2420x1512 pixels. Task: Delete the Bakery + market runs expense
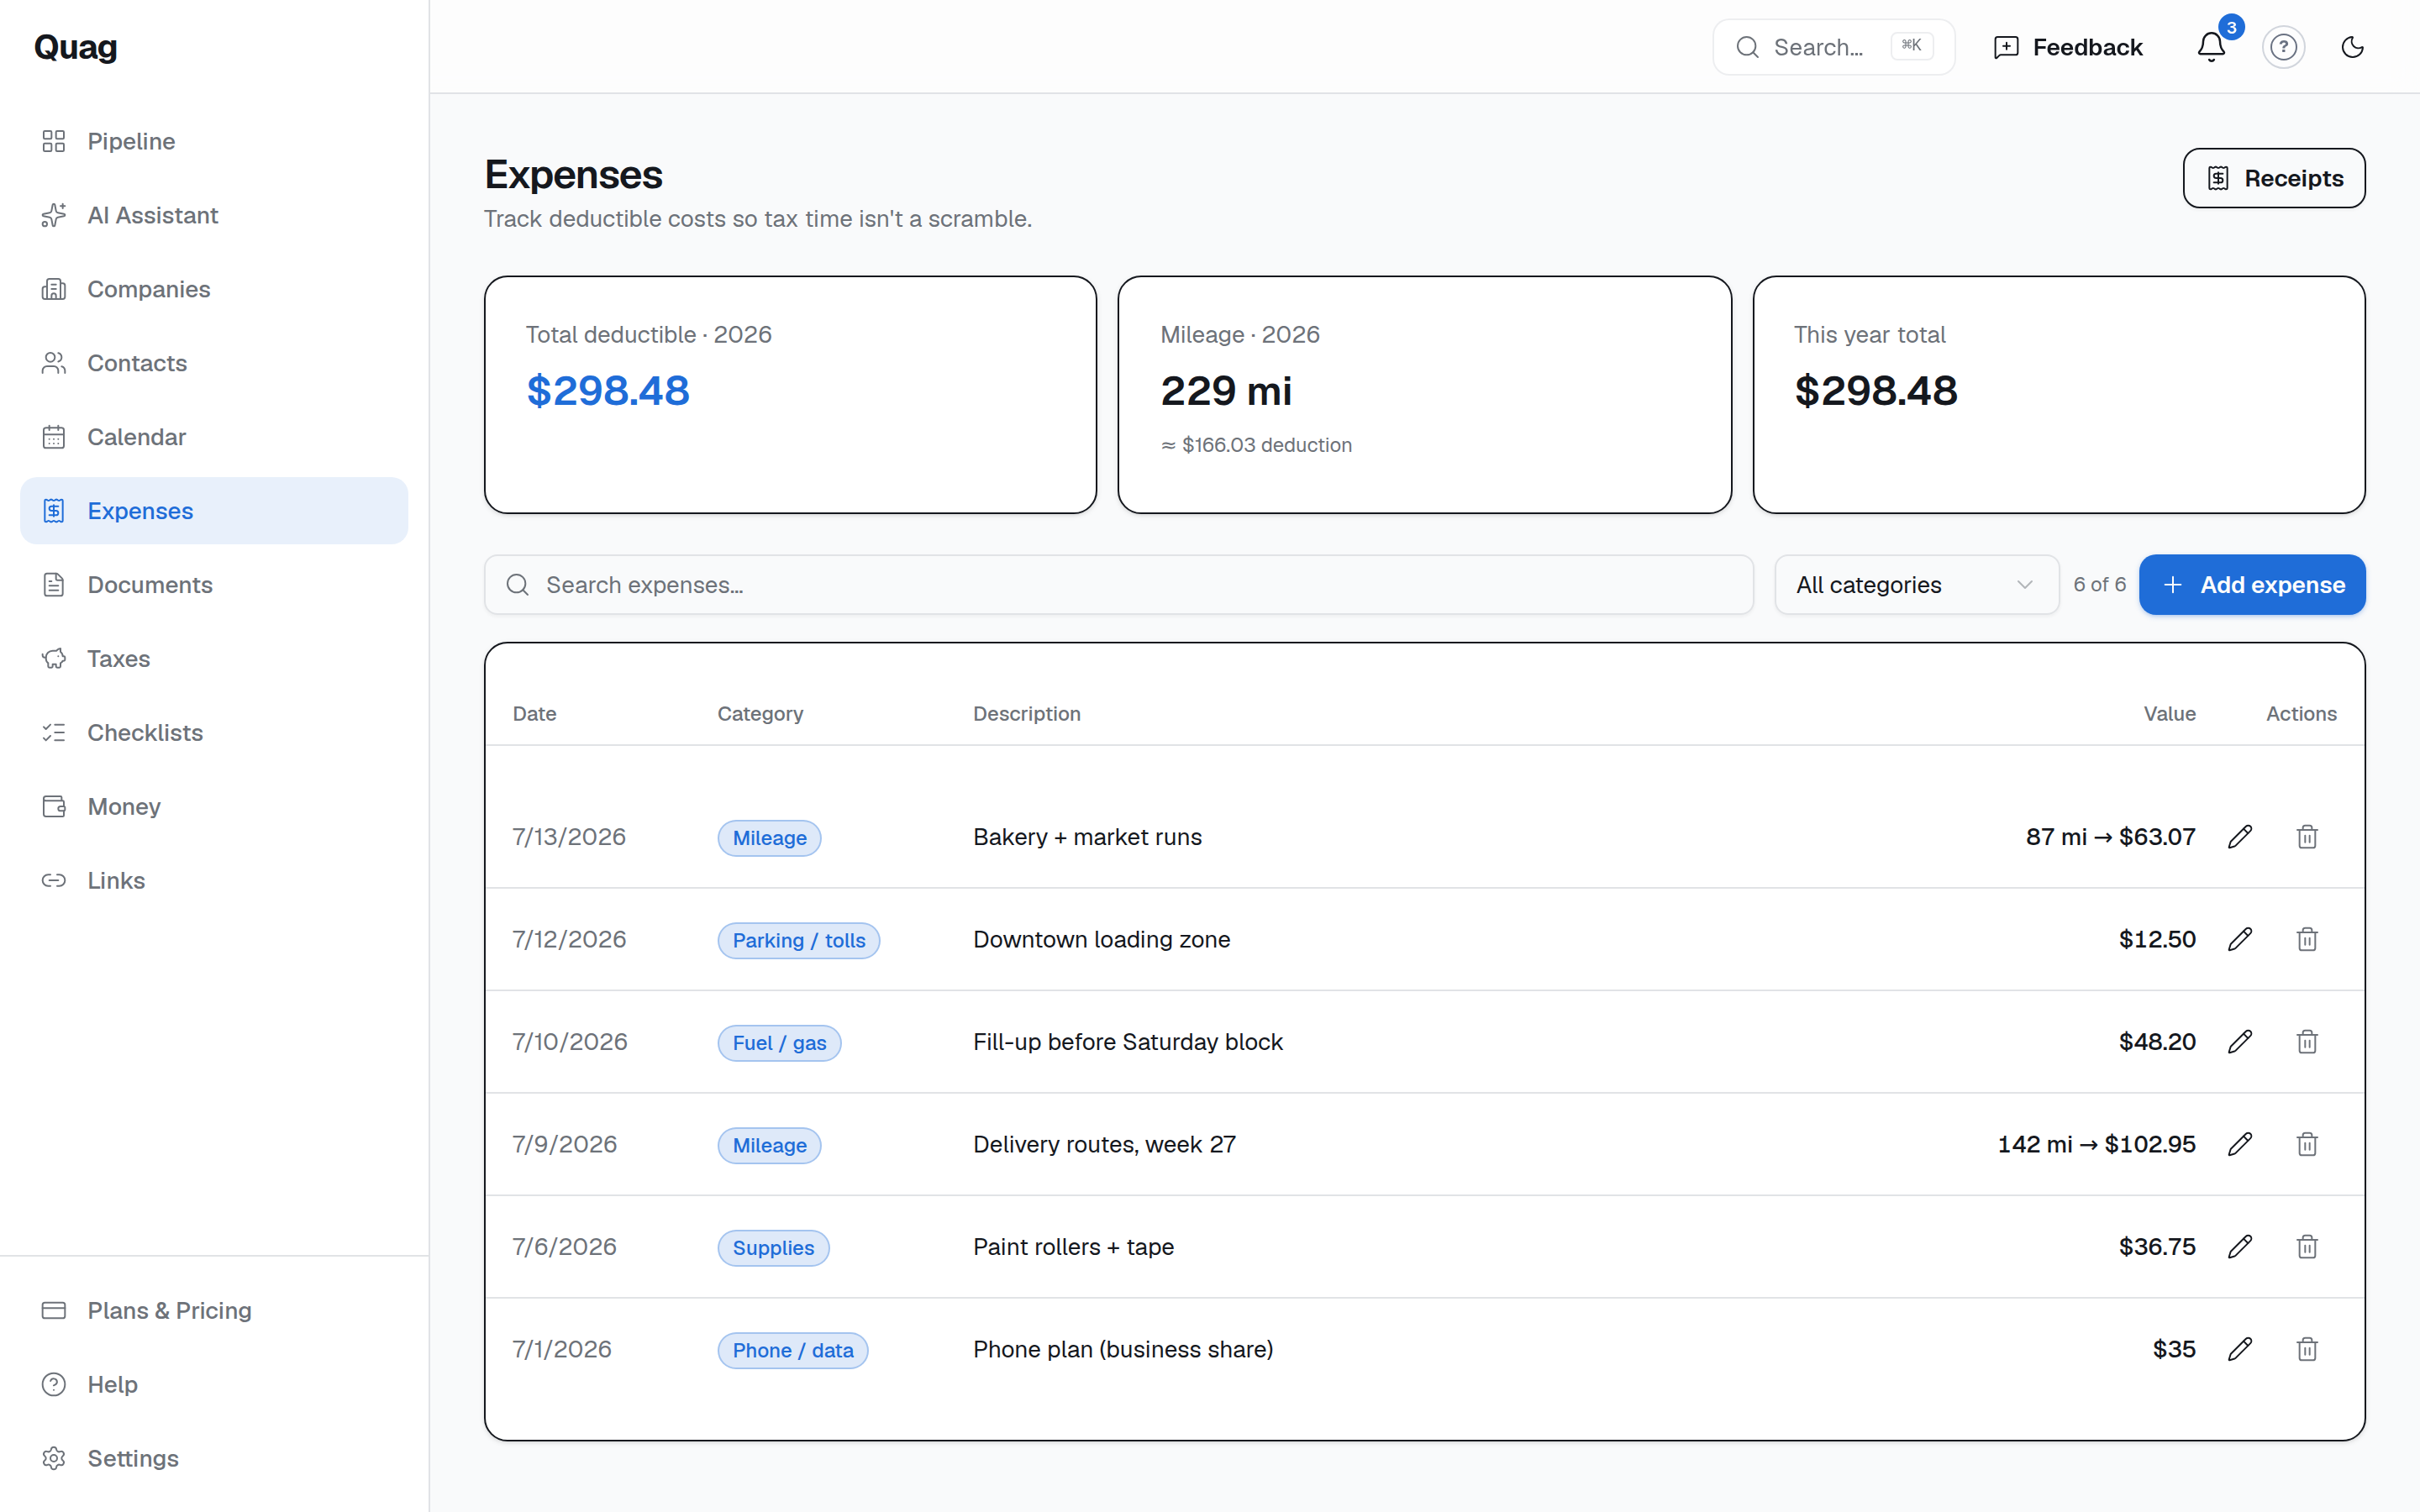coord(2307,837)
